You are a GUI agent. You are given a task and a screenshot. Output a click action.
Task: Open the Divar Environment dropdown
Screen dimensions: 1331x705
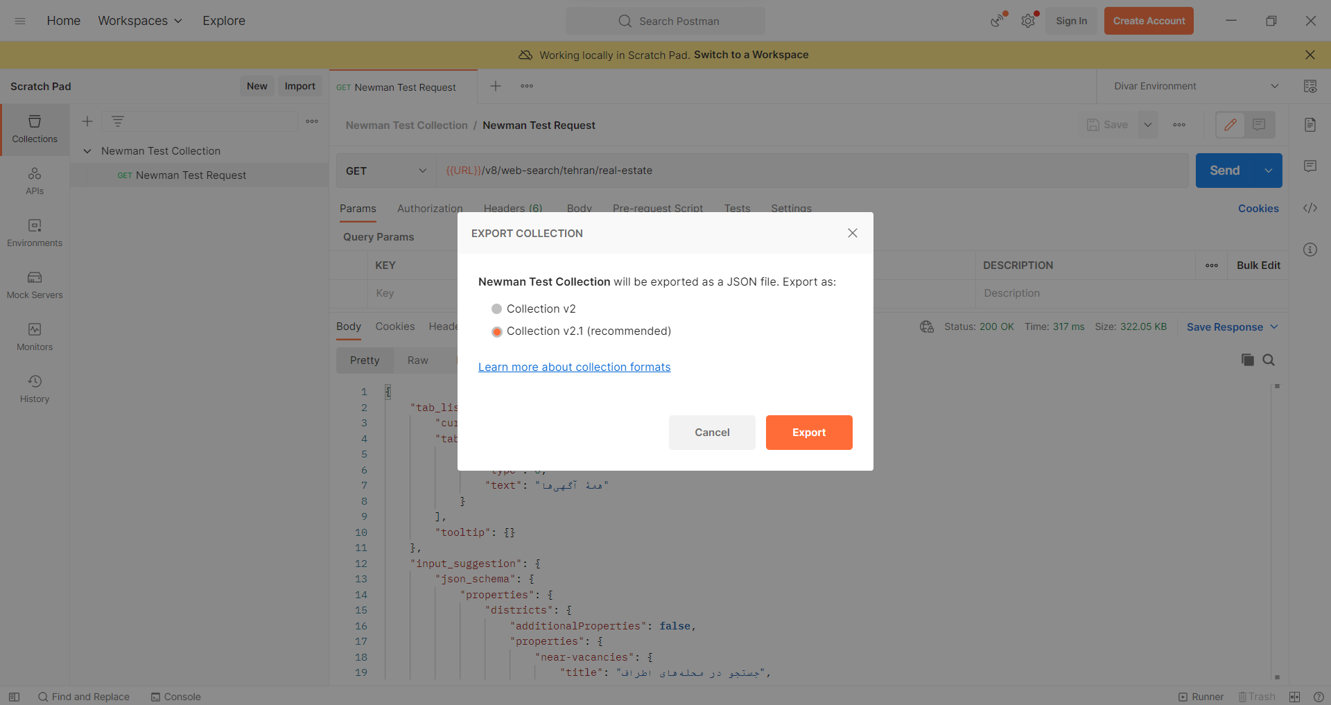[x=1196, y=86]
